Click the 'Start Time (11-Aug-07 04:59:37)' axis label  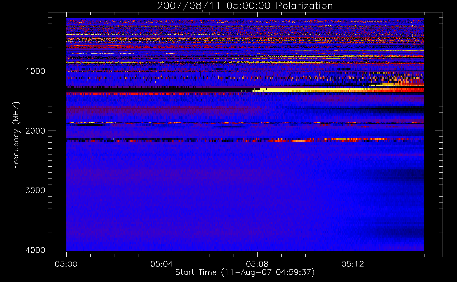(x=245, y=272)
